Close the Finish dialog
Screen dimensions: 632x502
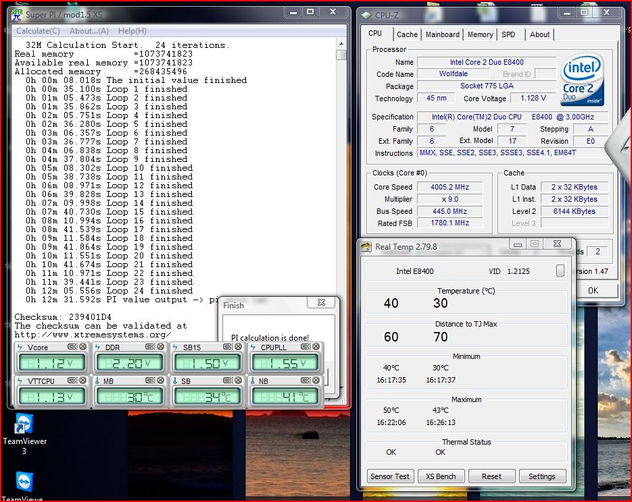coord(321,302)
